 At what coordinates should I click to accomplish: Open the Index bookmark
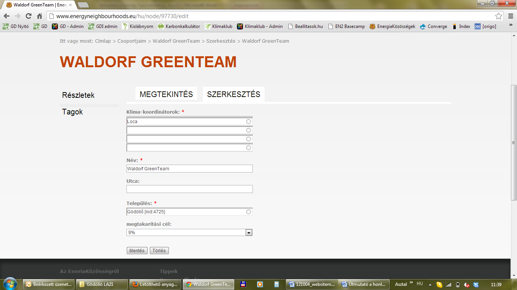[461, 26]
